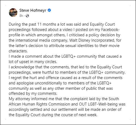The width and height of the screenshot is (136, 125).
Task: Click the phrase 'lot of upset in many circles'
Action: [33, 62]
